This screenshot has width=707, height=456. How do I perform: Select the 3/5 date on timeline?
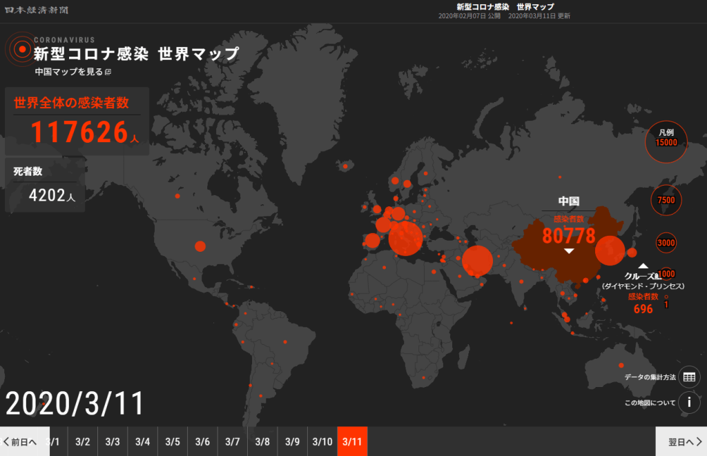[173, 442]
